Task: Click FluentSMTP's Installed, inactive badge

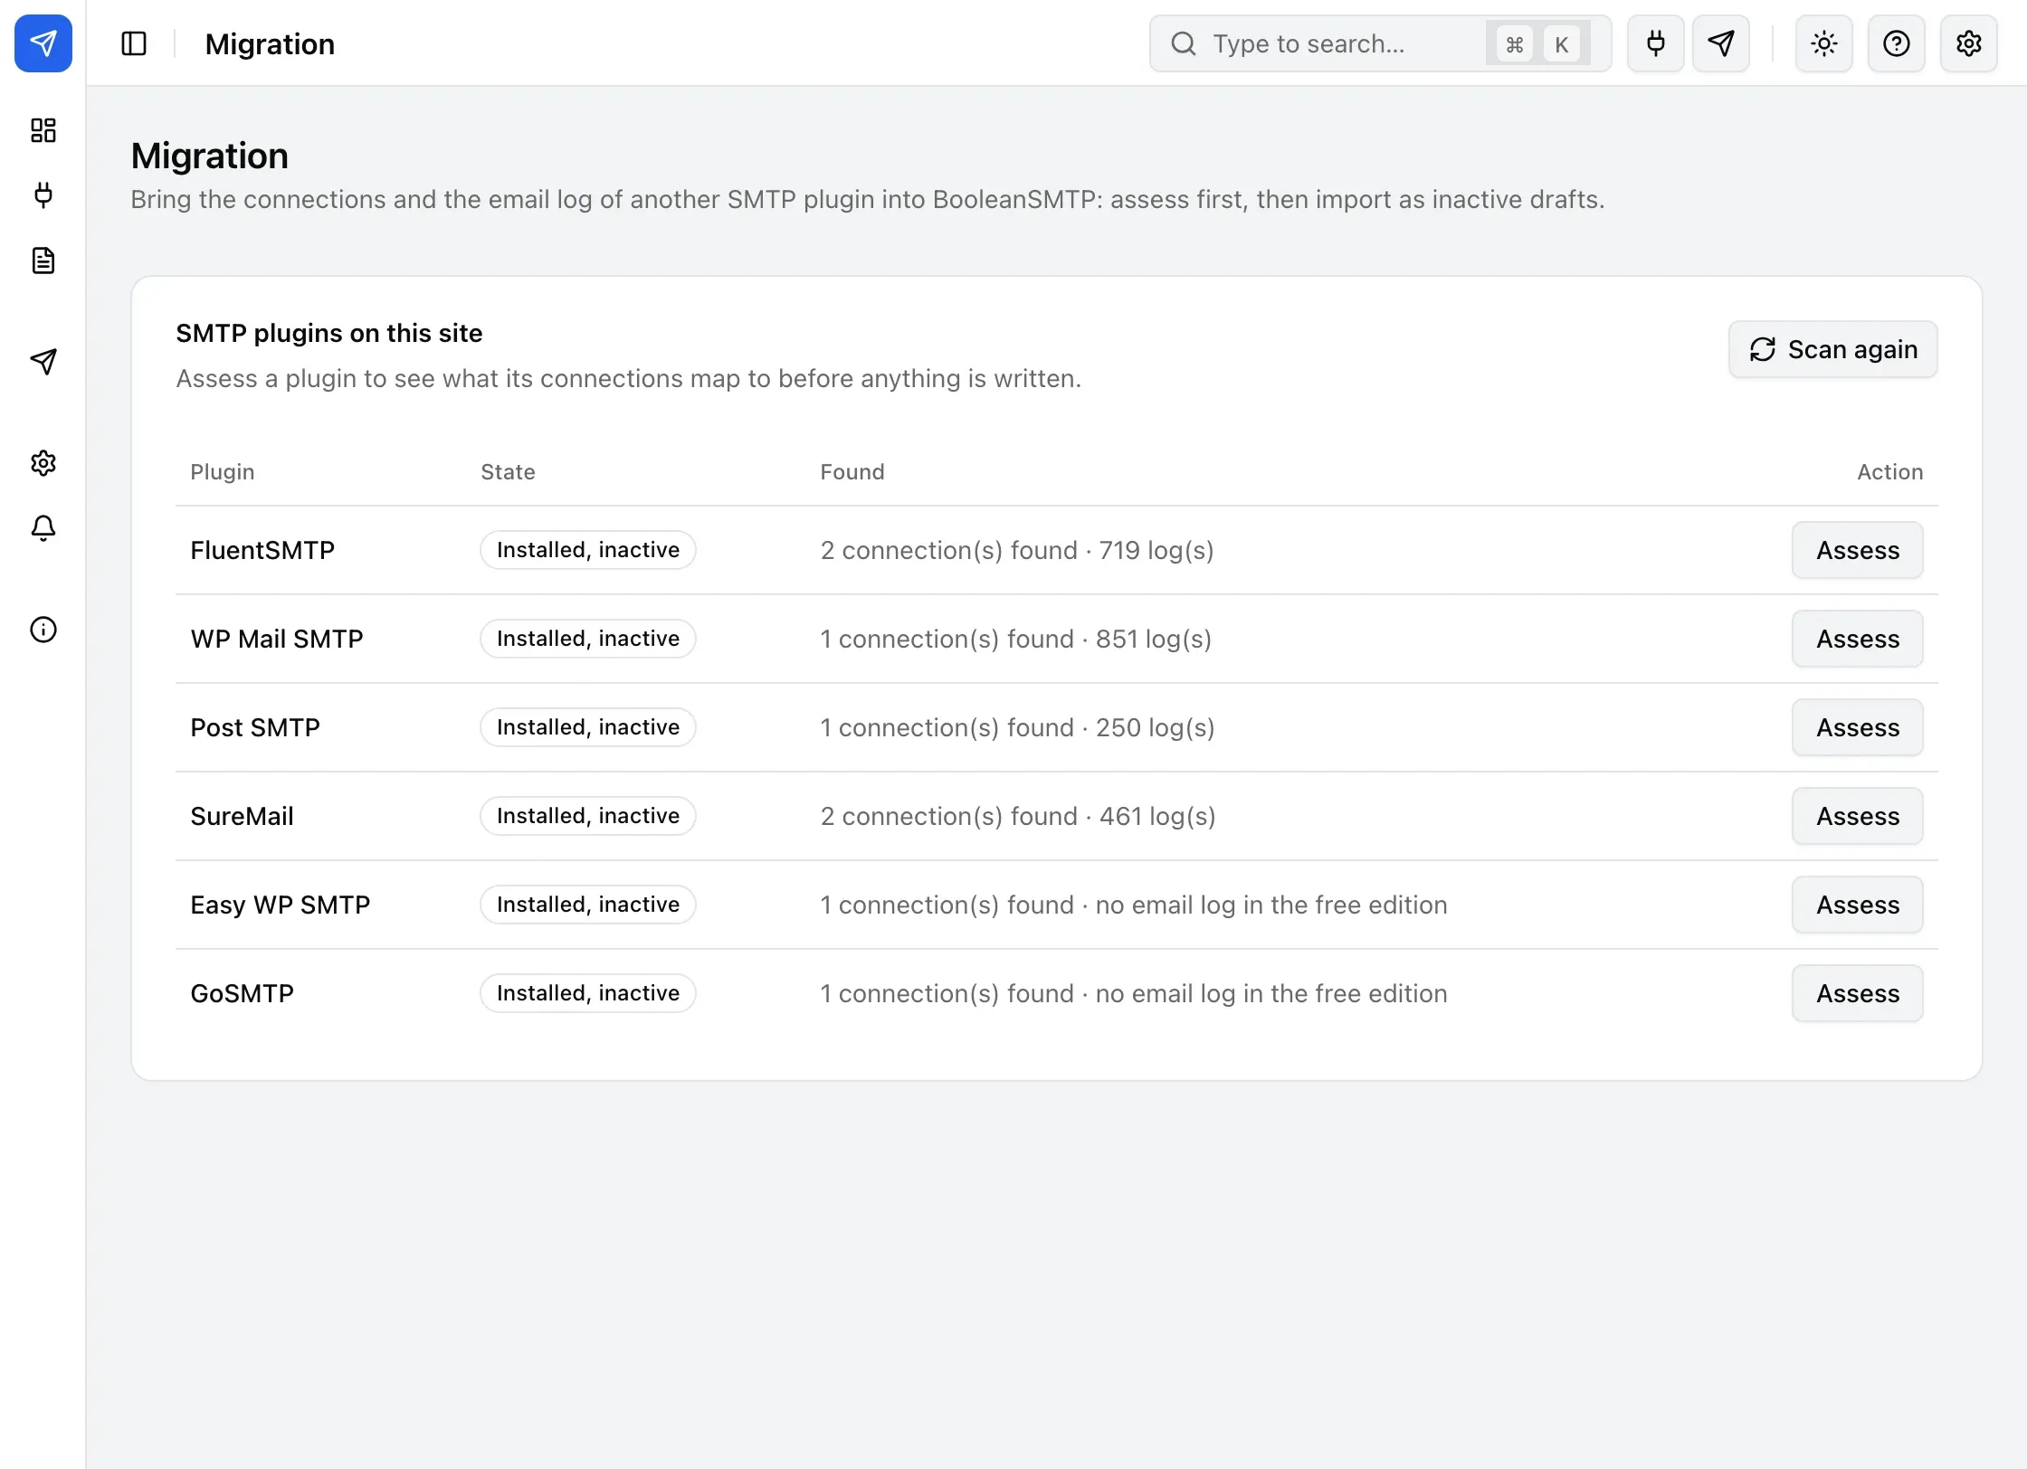Action: pyautogui.click(x=588, y=550)
